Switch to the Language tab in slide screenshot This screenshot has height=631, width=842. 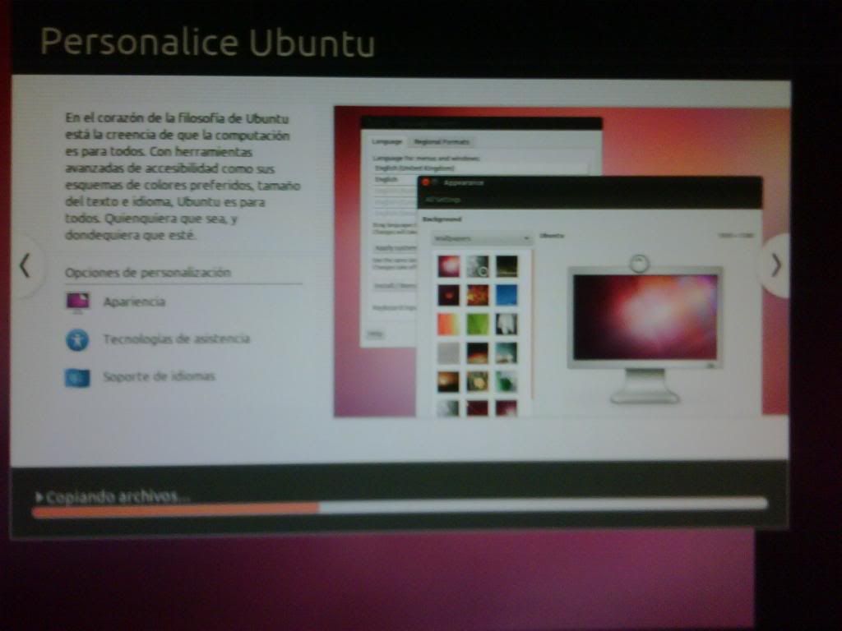(386, 141)
